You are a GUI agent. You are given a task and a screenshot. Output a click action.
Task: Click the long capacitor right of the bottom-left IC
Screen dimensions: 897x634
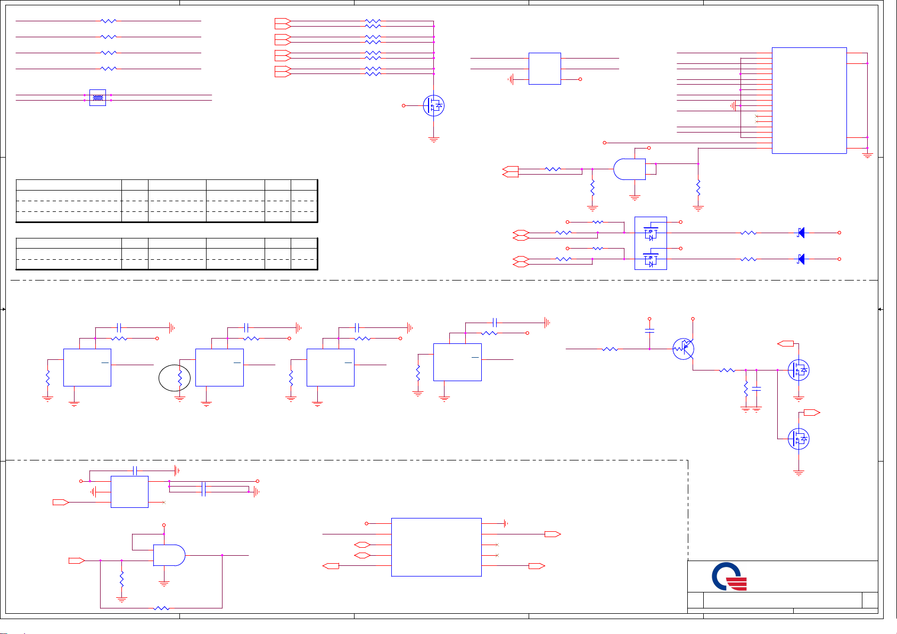(x=204, y=490)
